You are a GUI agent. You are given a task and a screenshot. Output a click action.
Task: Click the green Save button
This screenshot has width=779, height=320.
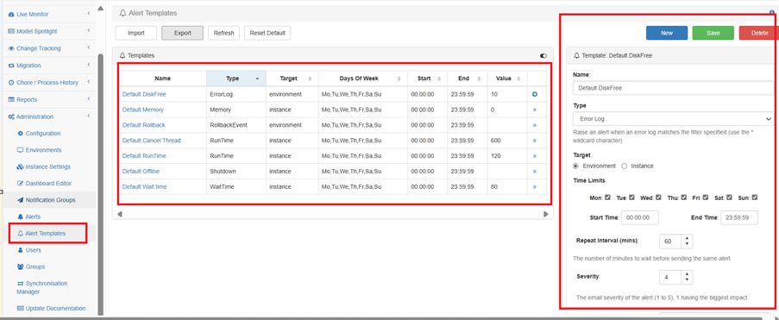coord(713,33)
